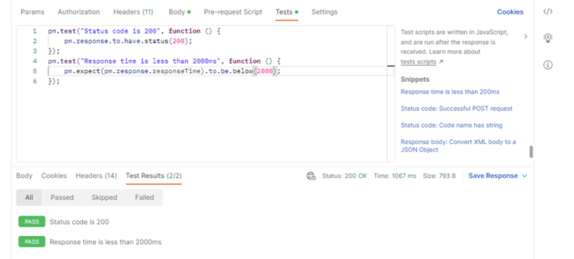The width and height of the screenshot is (574, 259).
Task: Filter test results by Failed
Action: [144, 197]
